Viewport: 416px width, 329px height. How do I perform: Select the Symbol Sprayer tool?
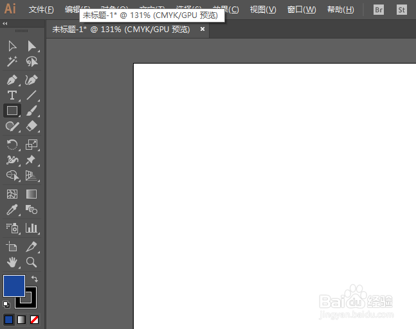point(12,228)
